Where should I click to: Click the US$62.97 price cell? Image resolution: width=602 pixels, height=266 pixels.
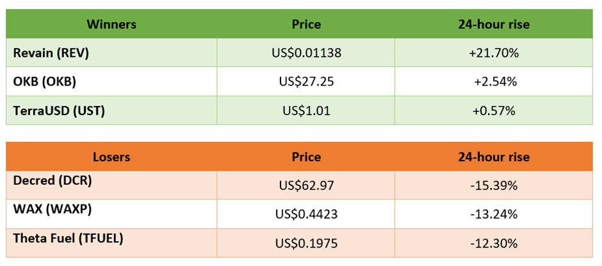point(305,185)
